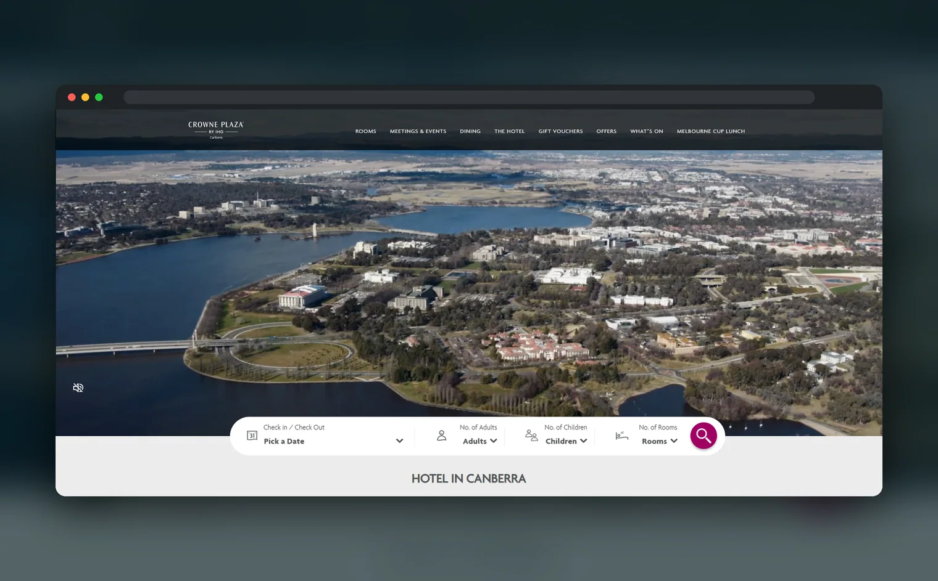View the Offers page

point(607,131)
